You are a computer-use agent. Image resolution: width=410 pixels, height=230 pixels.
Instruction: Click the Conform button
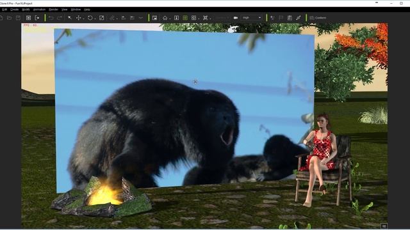click(318, 18)
